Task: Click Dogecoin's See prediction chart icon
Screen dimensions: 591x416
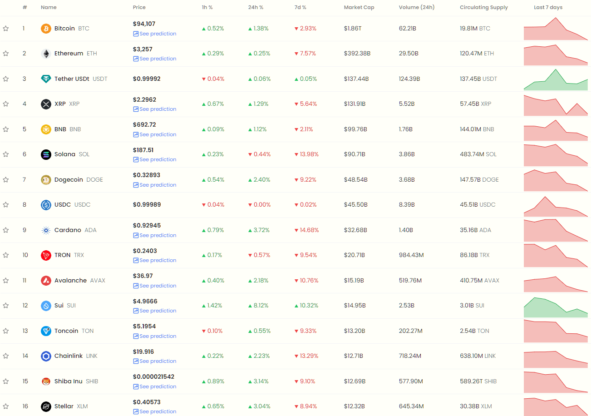Action: point(136,185)
